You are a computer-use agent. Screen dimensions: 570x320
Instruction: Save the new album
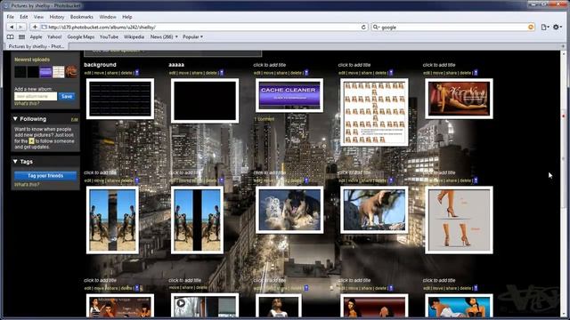(67, 97)
